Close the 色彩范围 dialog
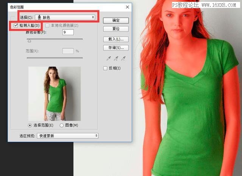The image size is (242, 176). point(127,7)
